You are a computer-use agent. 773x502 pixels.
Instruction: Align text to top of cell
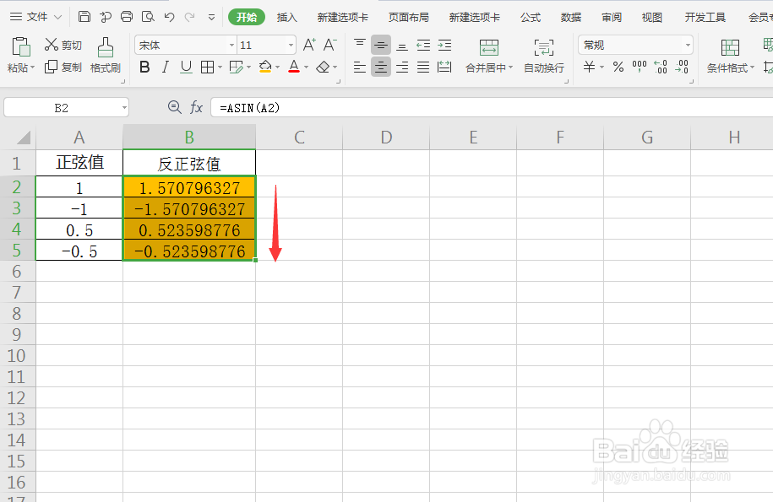360,45
